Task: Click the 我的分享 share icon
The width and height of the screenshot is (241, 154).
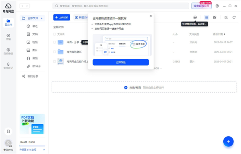Action: [x=24, y=76]
